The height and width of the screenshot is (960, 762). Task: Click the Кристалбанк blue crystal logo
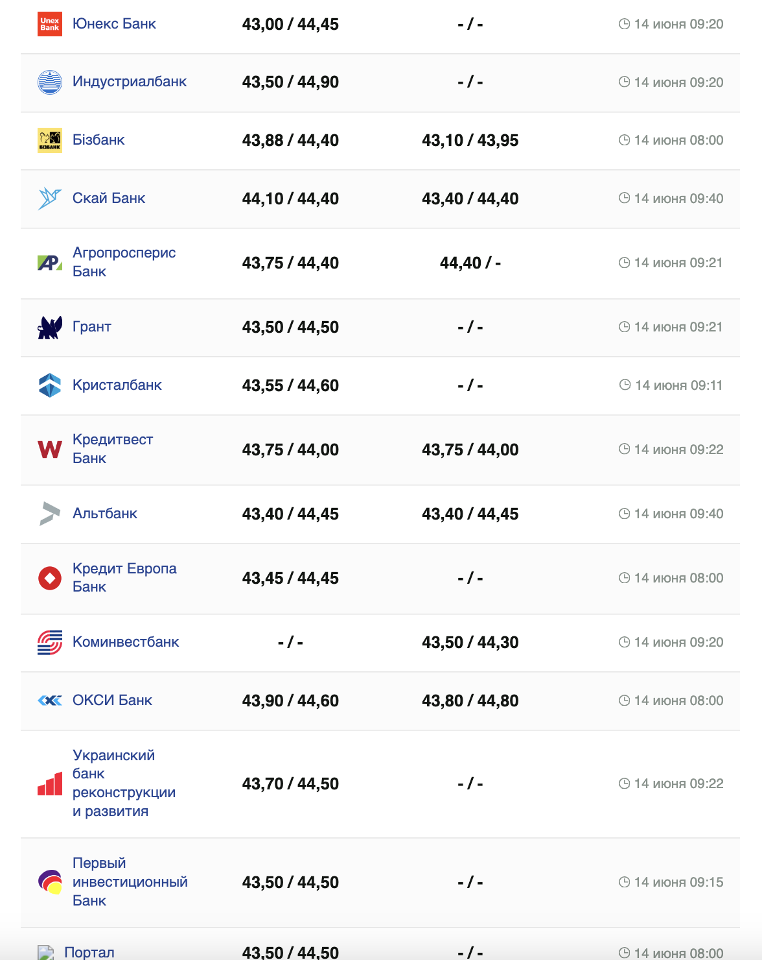50,385
